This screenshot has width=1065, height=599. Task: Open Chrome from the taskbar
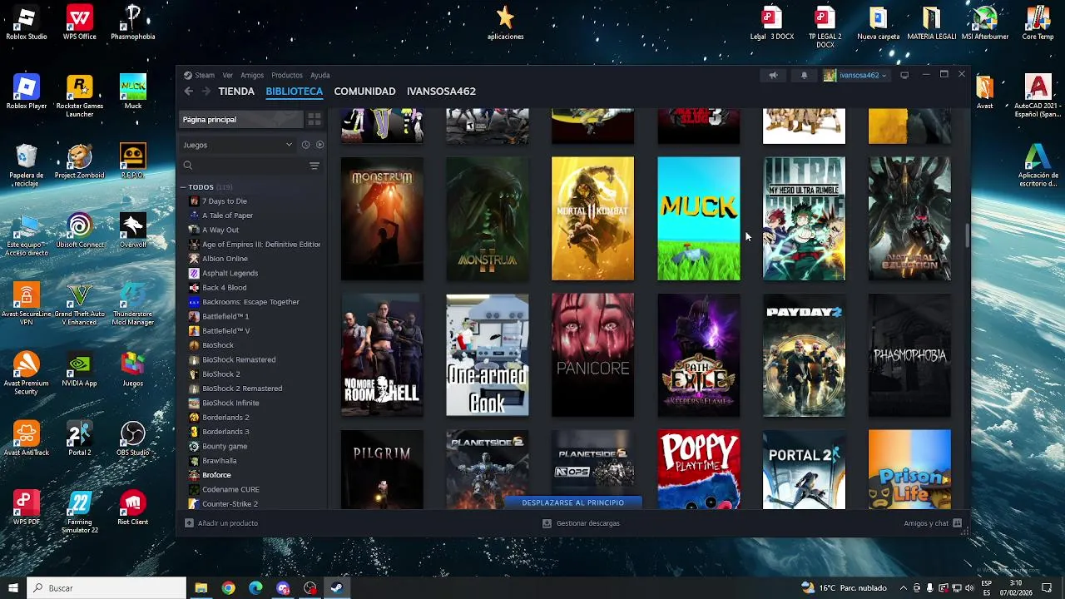tap(228, 588)
